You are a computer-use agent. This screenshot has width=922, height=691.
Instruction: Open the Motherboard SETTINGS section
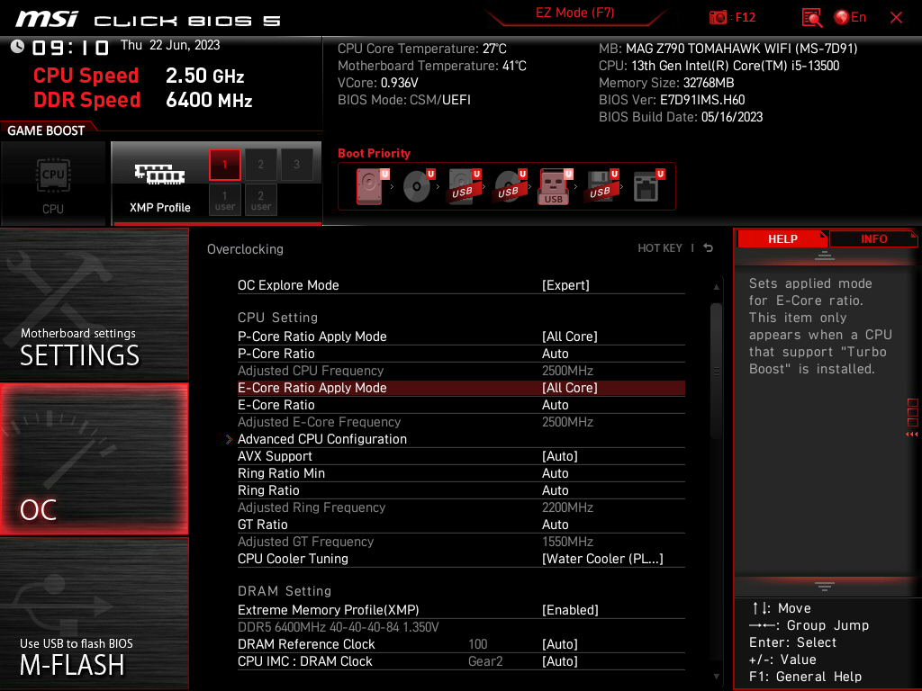point(94,304)
